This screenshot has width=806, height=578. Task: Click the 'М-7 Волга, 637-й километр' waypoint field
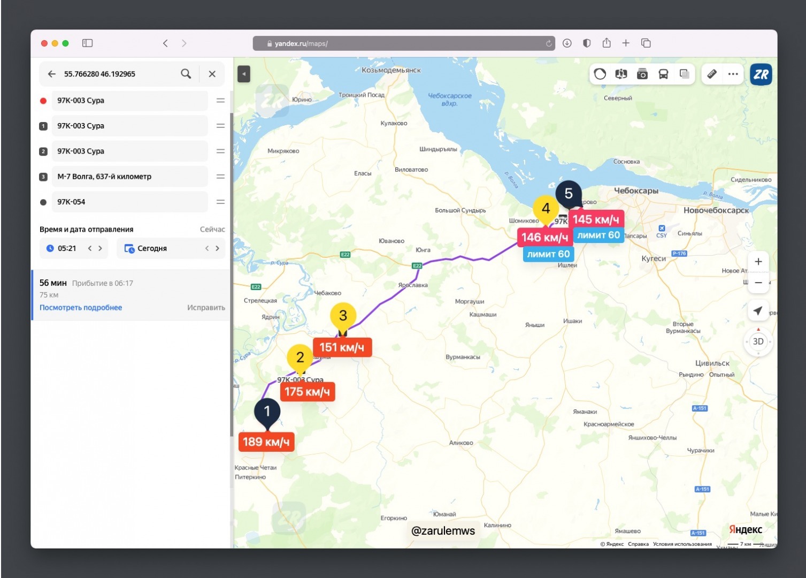129,177
